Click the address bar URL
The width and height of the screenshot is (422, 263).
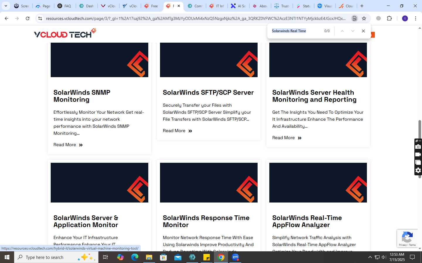click(x=196, y=18)
